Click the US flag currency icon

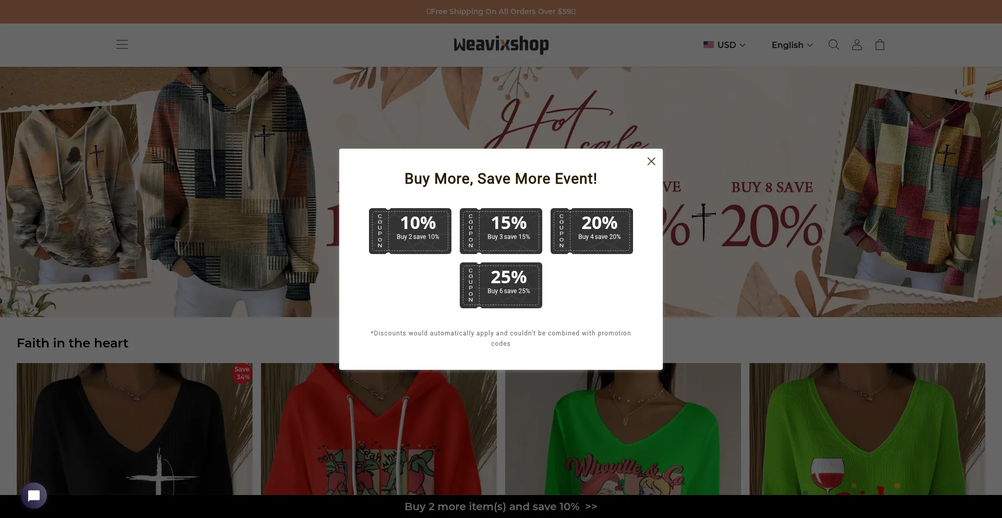click(708, 45)
